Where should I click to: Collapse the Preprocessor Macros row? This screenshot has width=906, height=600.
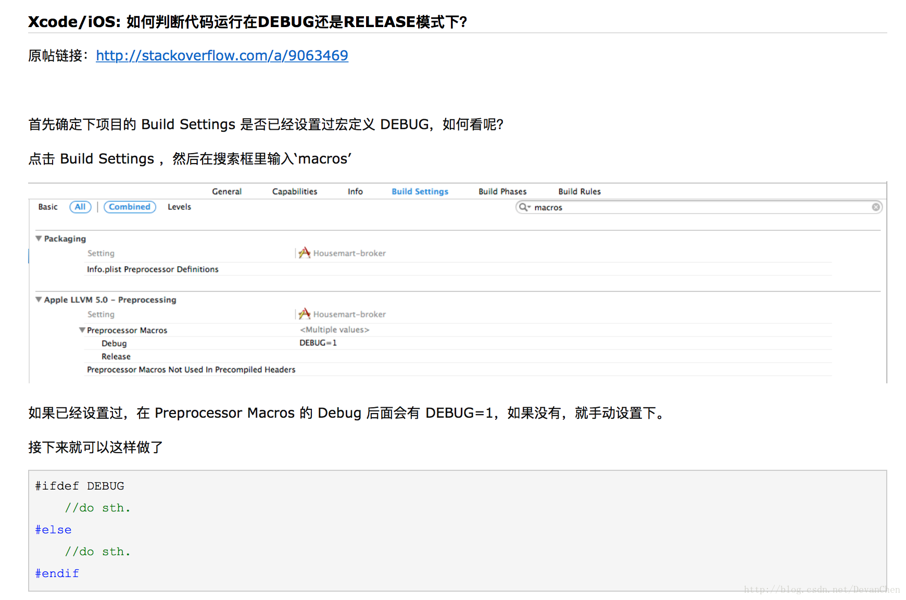point(82,330)
